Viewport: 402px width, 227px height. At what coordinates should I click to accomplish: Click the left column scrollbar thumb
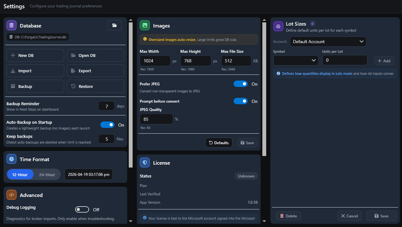coord(130,95)
